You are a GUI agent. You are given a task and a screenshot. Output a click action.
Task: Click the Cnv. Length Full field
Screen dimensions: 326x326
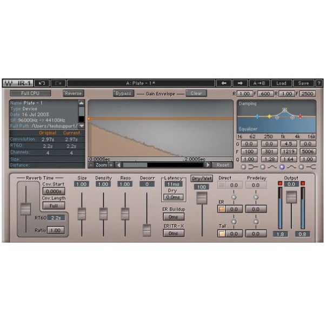pyautogui.click(x=54, y=205)
